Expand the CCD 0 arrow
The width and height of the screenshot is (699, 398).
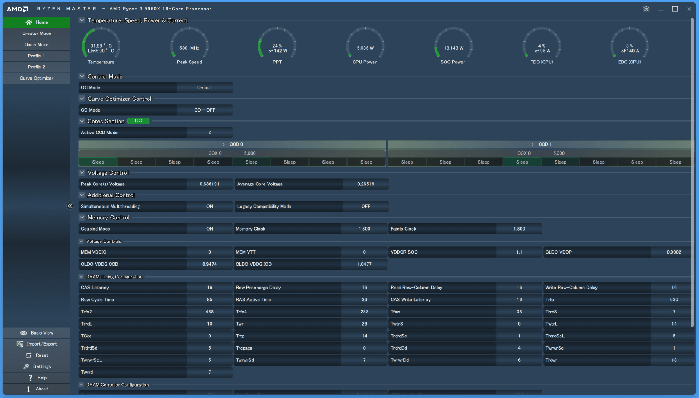(224, 144)
